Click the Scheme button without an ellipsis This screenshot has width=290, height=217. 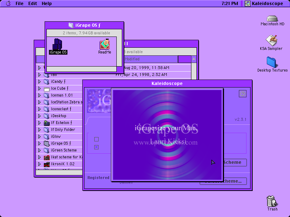235,162
